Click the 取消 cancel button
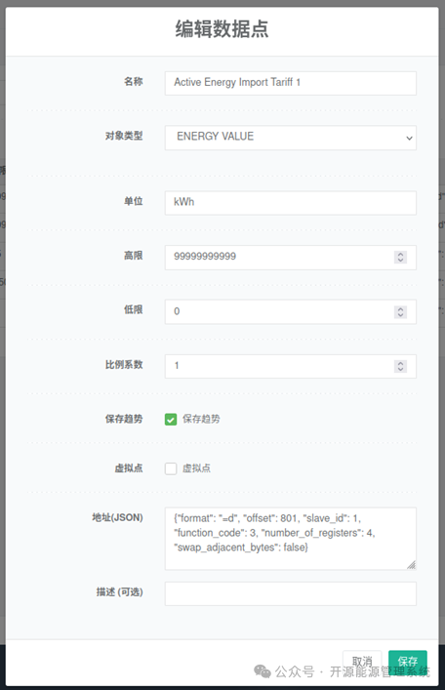Screen dimensions: 445x690 point(362,661)
